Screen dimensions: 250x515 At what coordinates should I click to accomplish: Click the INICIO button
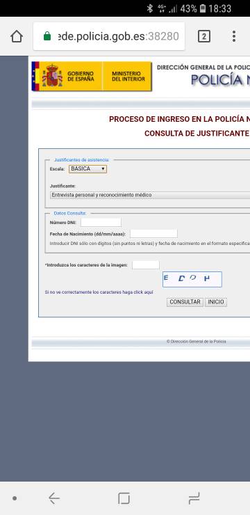tap(216, 302)
